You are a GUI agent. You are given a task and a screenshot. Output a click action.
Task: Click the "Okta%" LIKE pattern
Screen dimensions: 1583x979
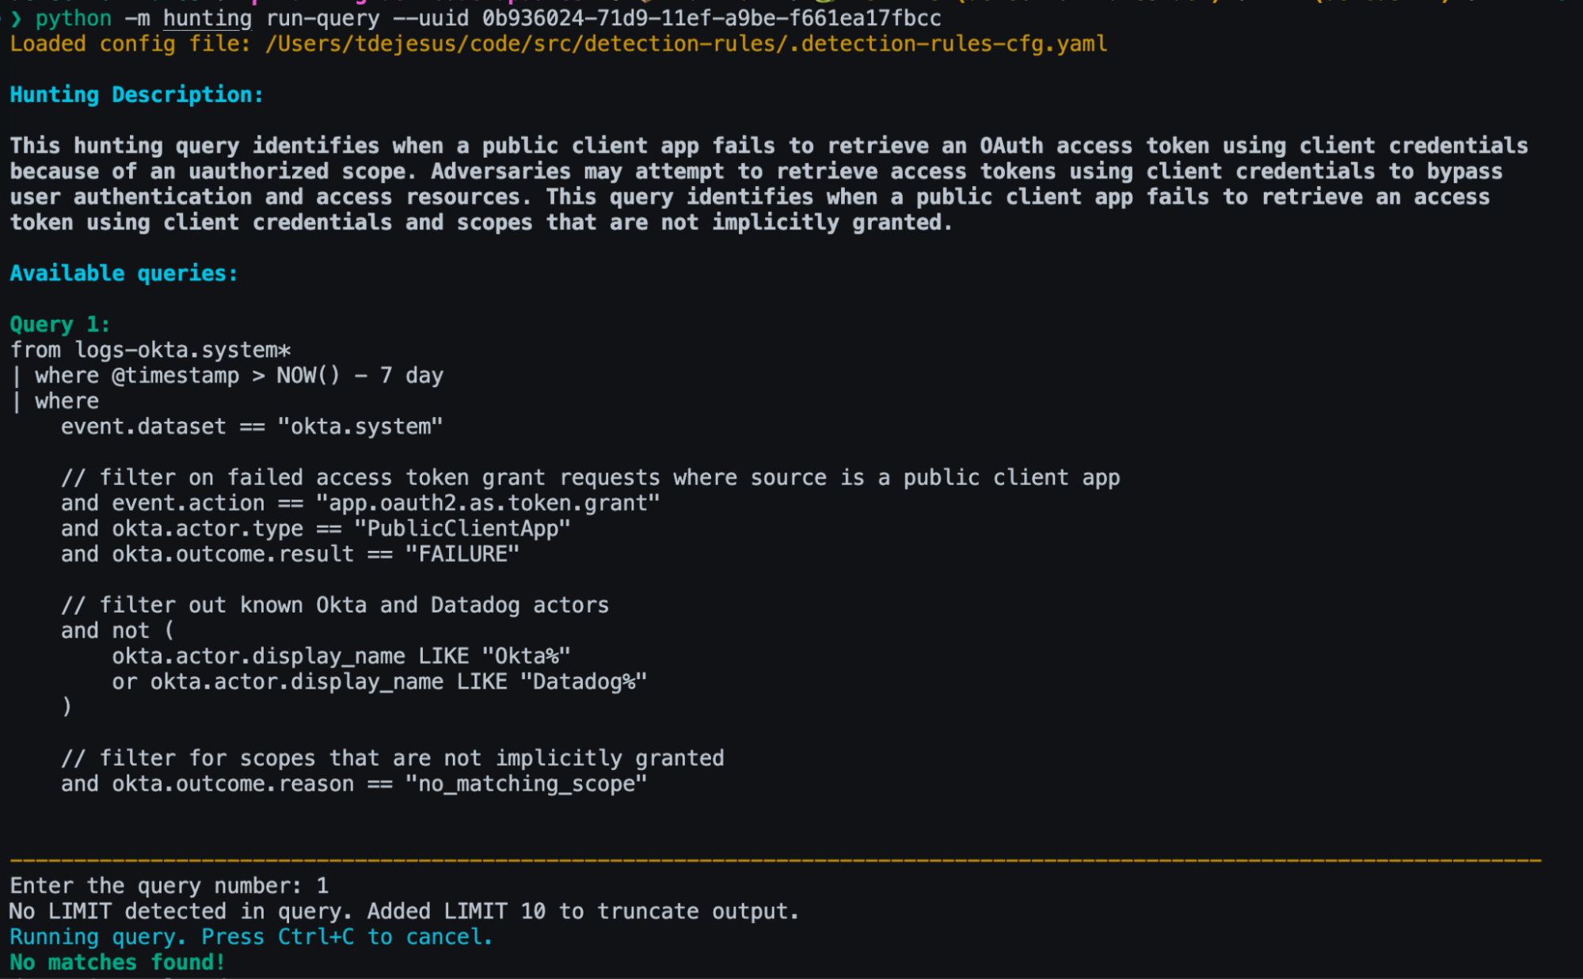tap(527, 656)
